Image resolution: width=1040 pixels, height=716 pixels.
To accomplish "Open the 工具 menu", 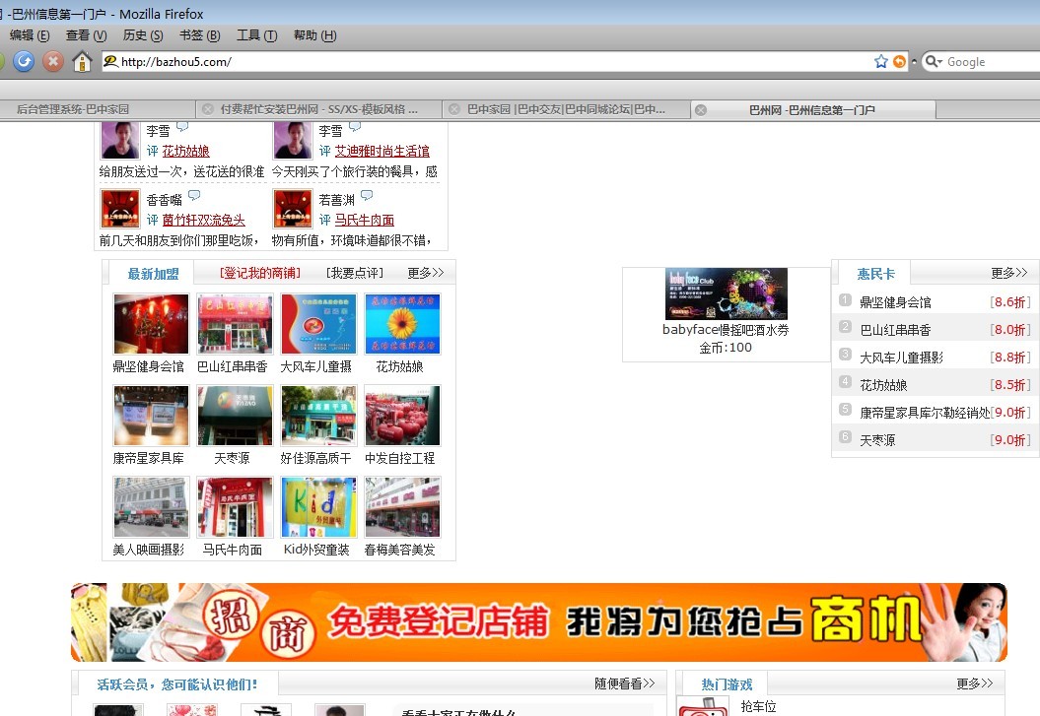I will 256,35.
